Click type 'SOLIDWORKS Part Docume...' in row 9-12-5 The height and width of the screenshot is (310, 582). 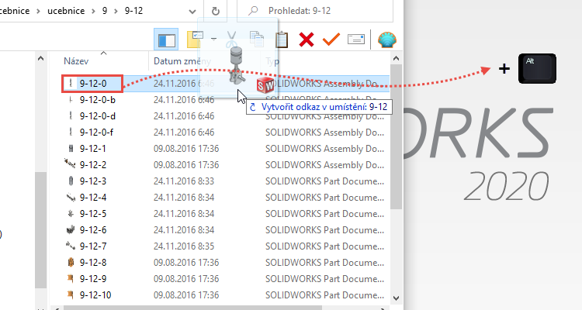pyautogui.click(x=325, y=214)
